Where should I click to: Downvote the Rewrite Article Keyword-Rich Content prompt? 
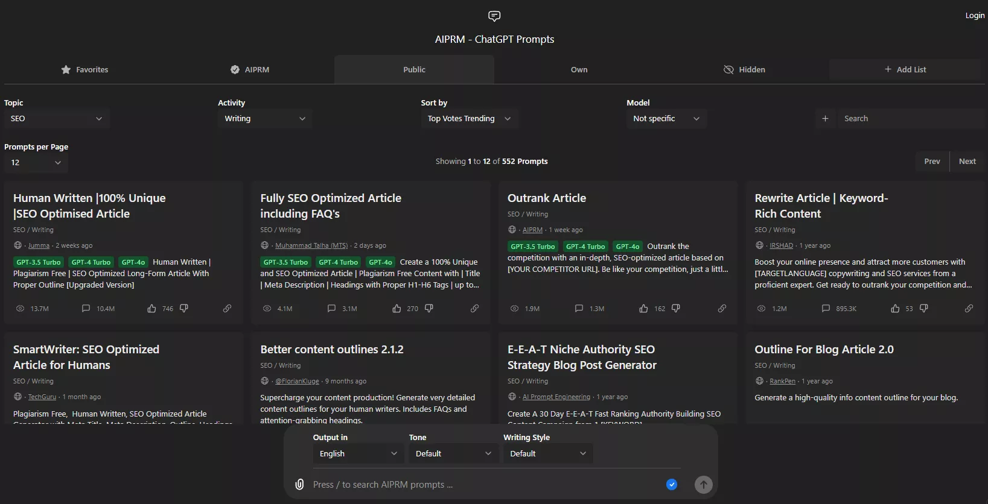(x=924, y=309)
